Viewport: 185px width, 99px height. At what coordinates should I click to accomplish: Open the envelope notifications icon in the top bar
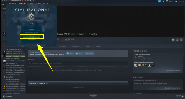pyautogui.click(x=163, y=1)
